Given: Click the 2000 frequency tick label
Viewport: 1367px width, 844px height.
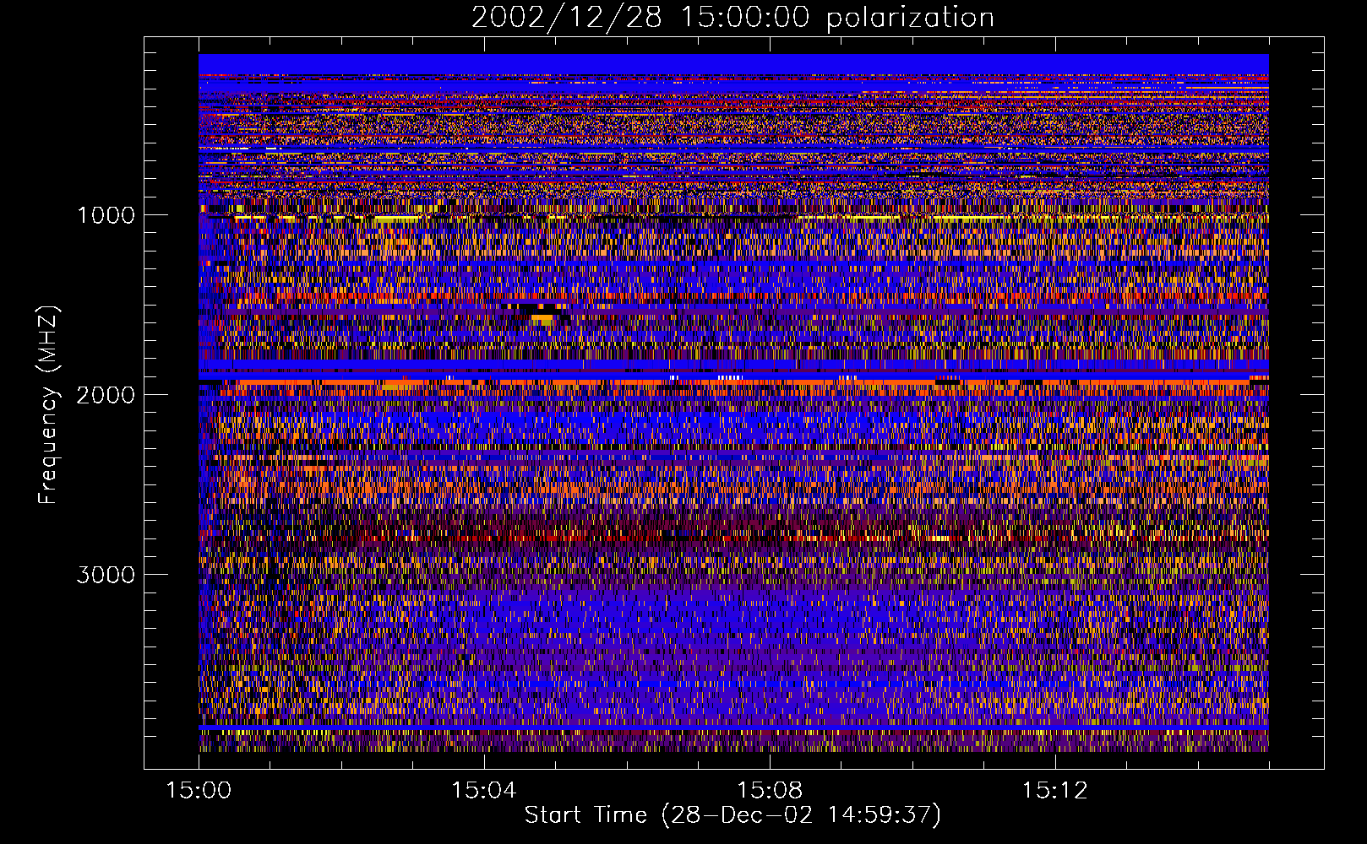Looking at the screenshot, I should (x=106, y=395).
